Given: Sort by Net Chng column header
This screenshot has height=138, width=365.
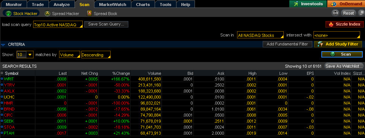Looking at the screenshot, I should [x=90, y=73].
